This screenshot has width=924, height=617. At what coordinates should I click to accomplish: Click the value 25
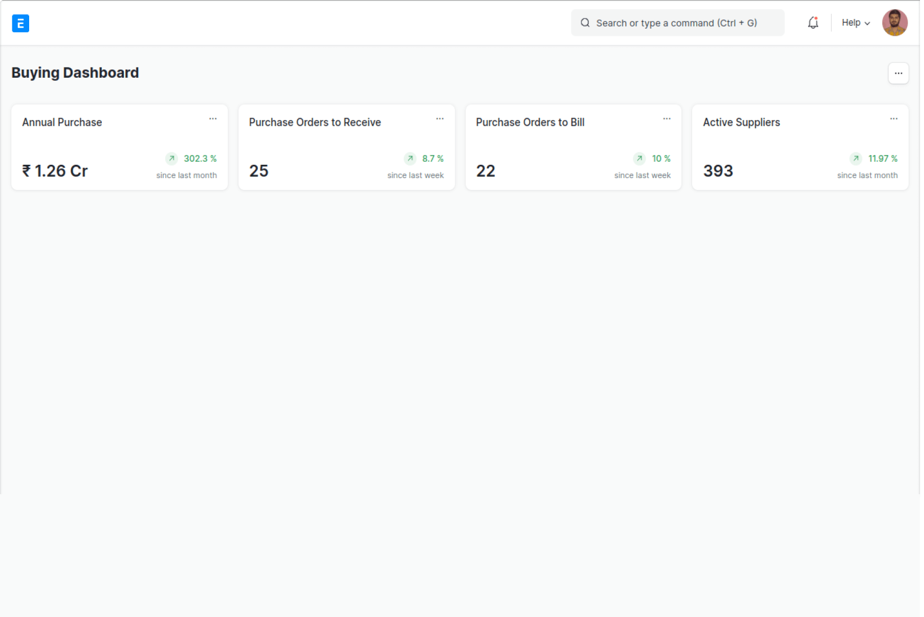tap(260, 171)
